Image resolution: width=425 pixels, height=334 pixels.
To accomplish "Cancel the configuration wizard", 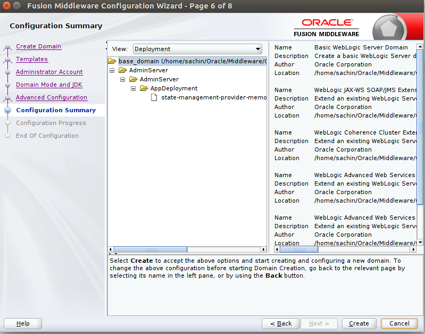I will tap(399, 323).
